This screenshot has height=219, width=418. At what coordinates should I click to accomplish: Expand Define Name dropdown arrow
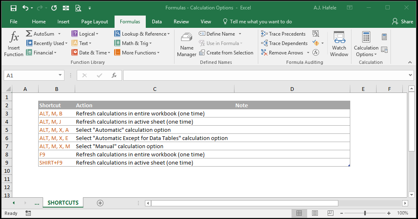pyautogui.click(x=240, y=34)
